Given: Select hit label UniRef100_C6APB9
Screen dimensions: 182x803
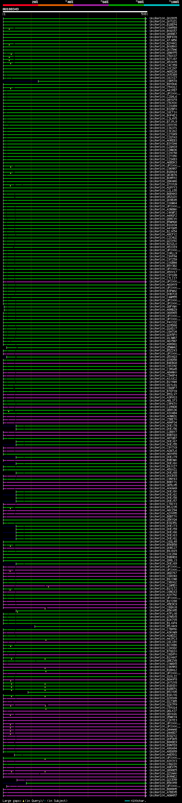Looking at the screenshot, I should tap(163, 28).
